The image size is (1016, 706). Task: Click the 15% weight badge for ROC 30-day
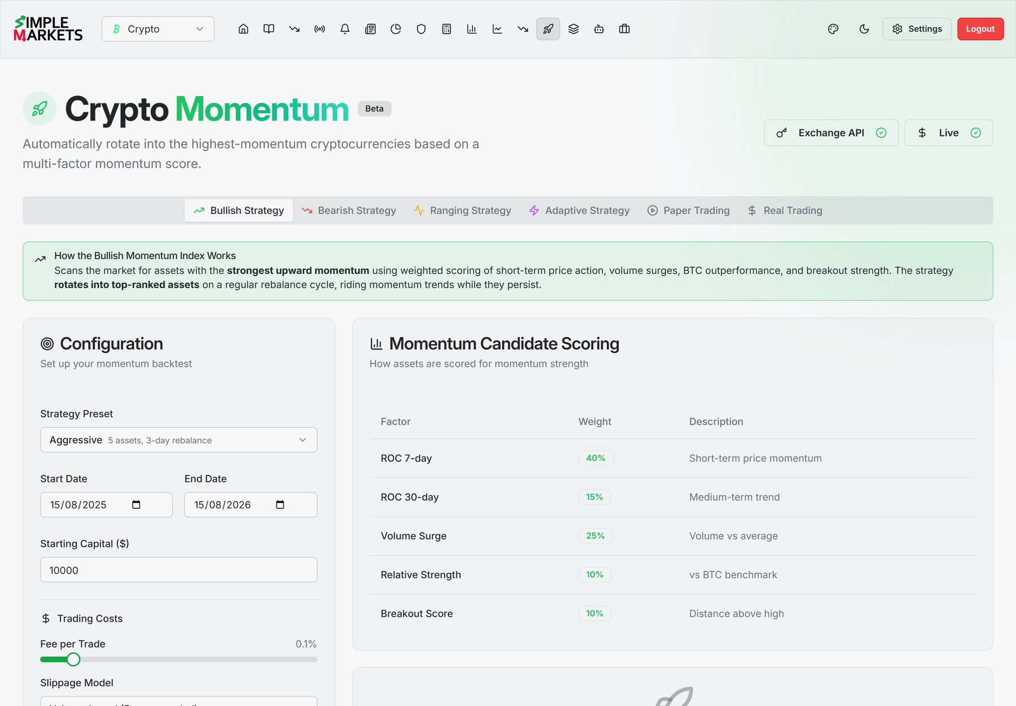click(594, 497)
